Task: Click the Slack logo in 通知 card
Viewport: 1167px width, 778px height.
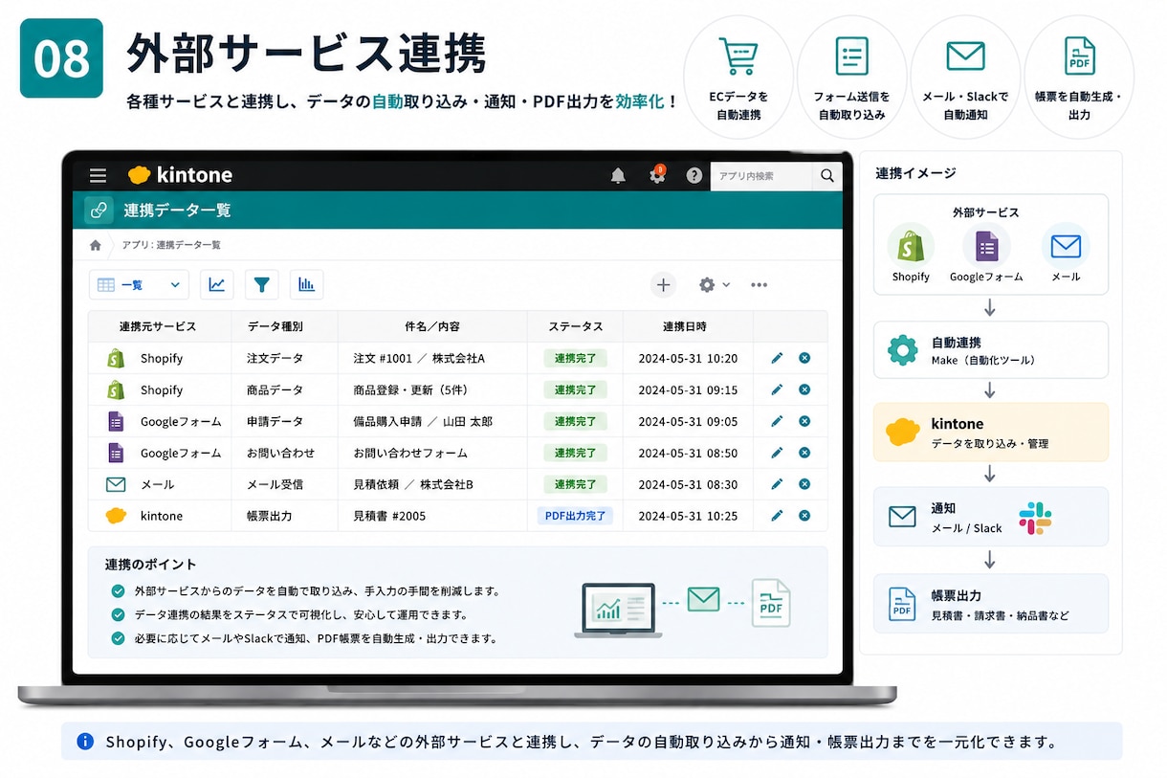Action: pyautogui.click(x=1035, y=518)
